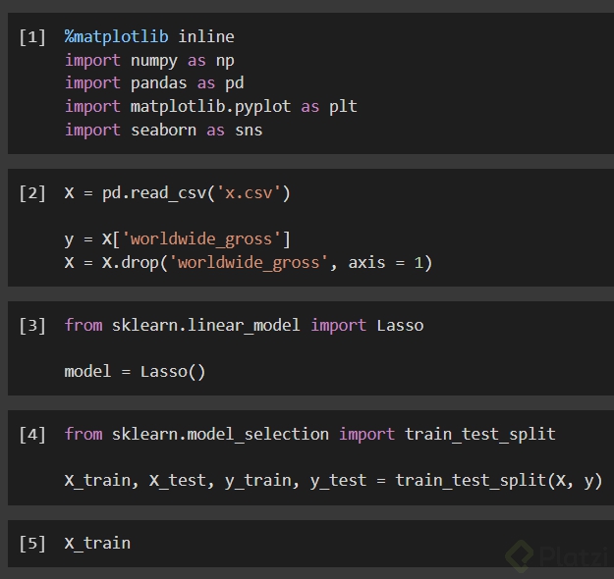Click the y = X['worldwide_gross'] line

click(x=177, y=239)
